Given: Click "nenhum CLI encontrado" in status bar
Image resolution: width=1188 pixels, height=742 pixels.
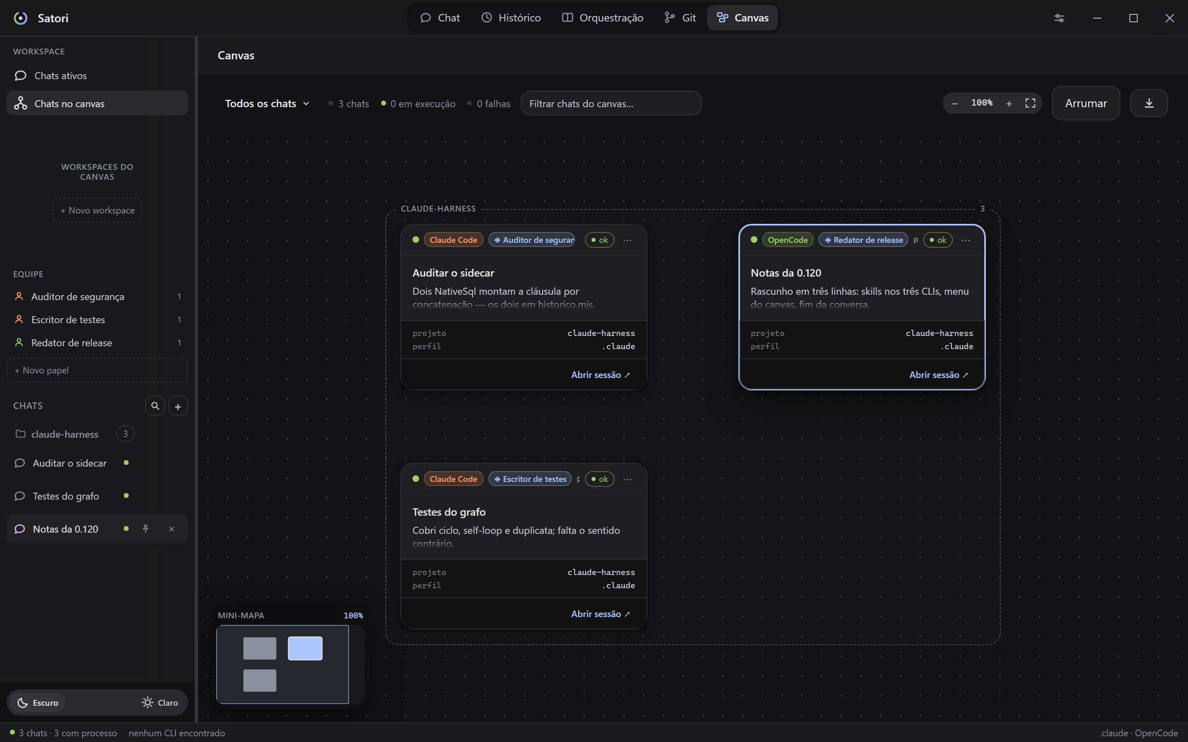Looking at the screenshot, I should point(177,733).
